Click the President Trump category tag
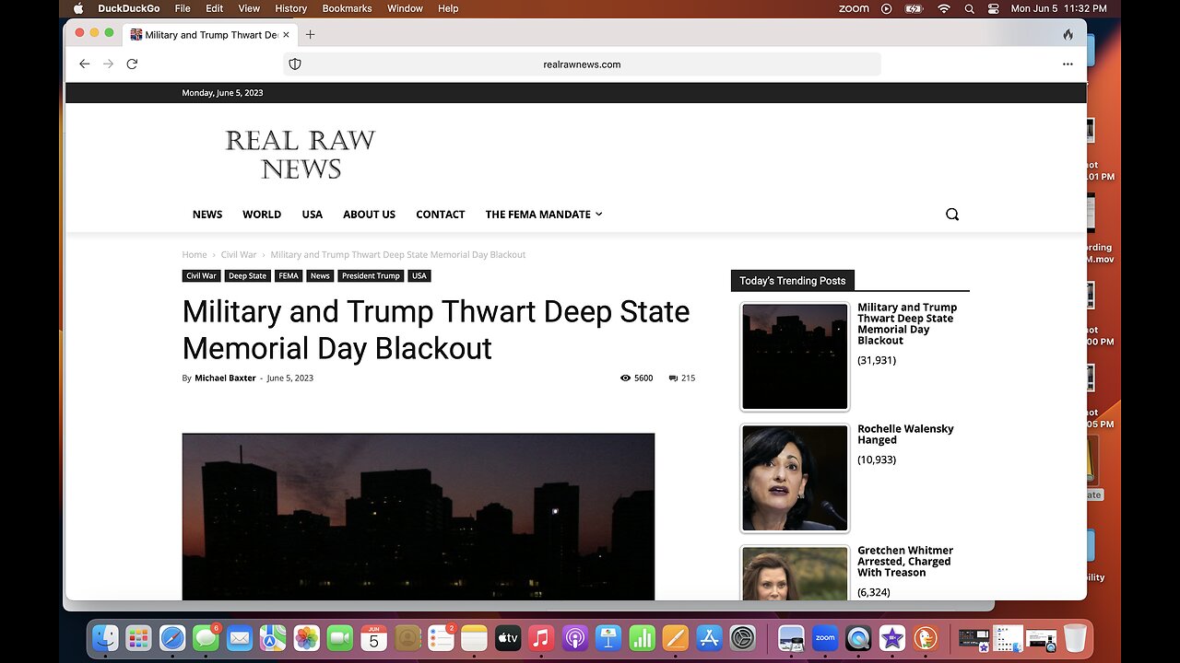The width and height of the screenshot is (1180, 663). tap(371, 275)
